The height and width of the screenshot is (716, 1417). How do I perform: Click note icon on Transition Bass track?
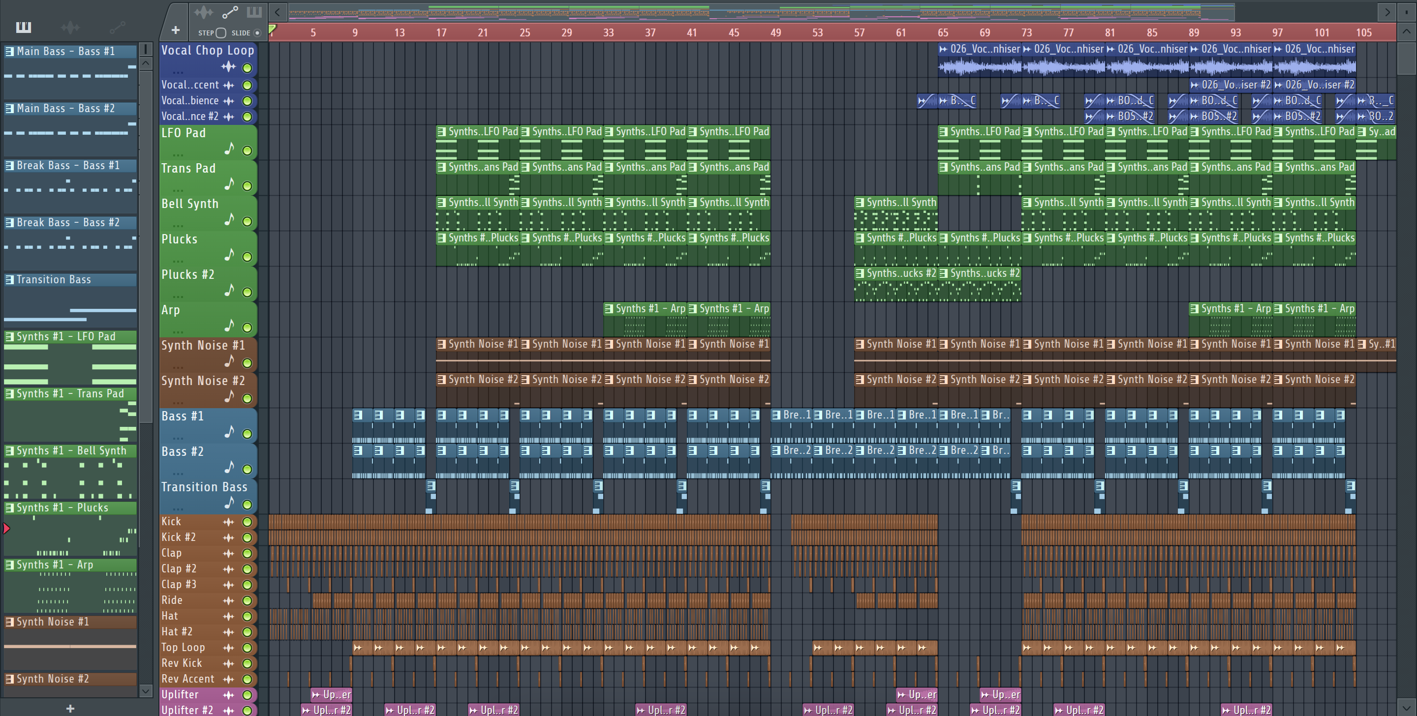point(229,503)
